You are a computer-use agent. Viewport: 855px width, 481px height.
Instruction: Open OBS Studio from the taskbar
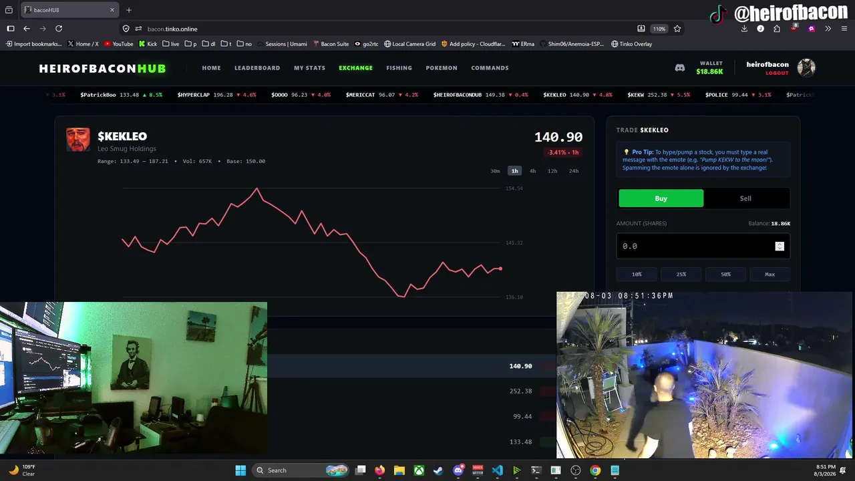[x=576, y=470]
